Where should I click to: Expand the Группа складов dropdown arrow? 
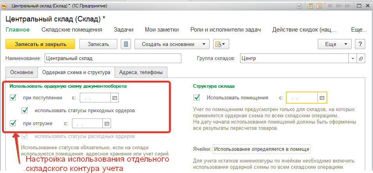(353, 58)
